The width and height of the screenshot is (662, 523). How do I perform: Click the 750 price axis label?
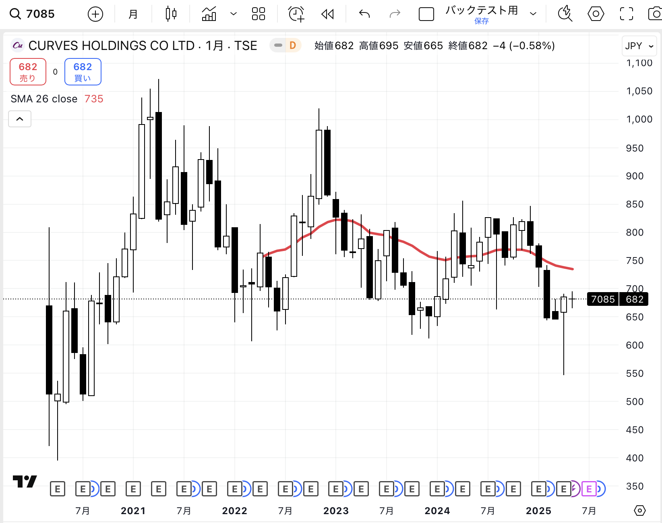pyautogui.click(x=635, y=261)
